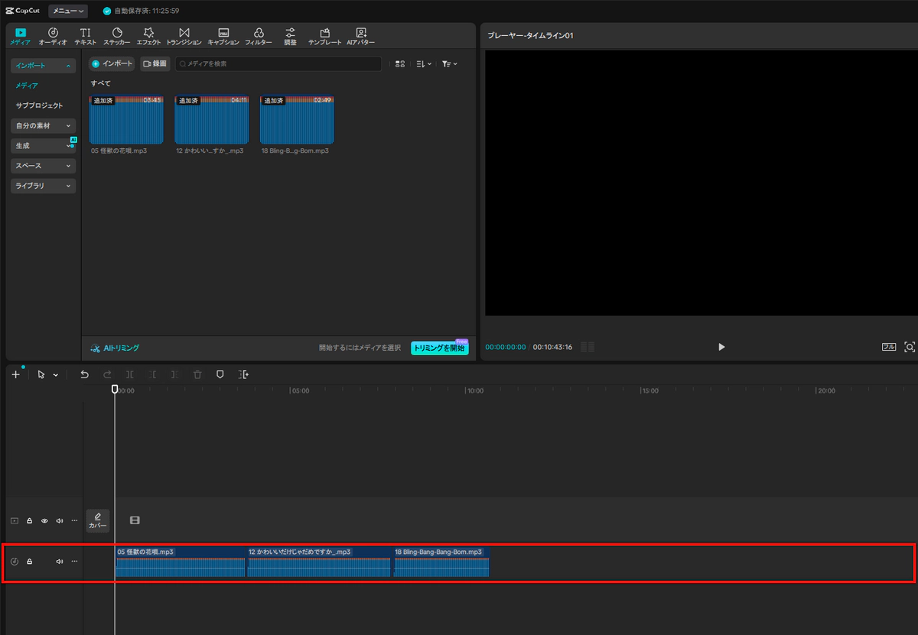Open the テンプレート template icon
Image resolution: width=918 pixels, height=635 pixels.
click(x=325, y=37)
